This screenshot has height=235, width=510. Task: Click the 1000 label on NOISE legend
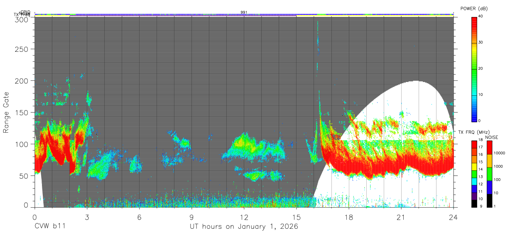point(499,167)
